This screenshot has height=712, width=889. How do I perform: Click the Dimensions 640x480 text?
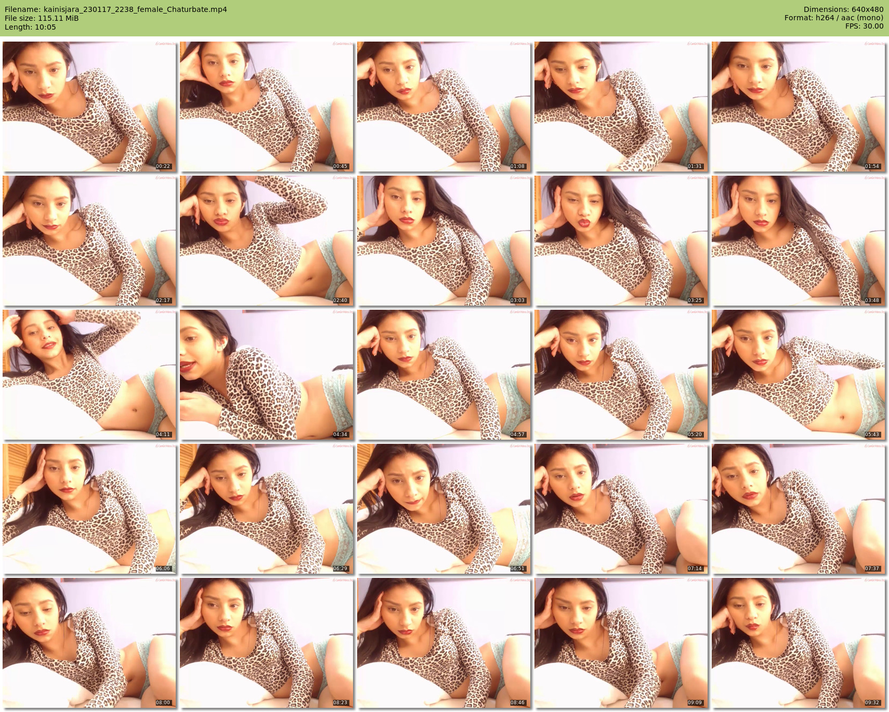point(843,9)
